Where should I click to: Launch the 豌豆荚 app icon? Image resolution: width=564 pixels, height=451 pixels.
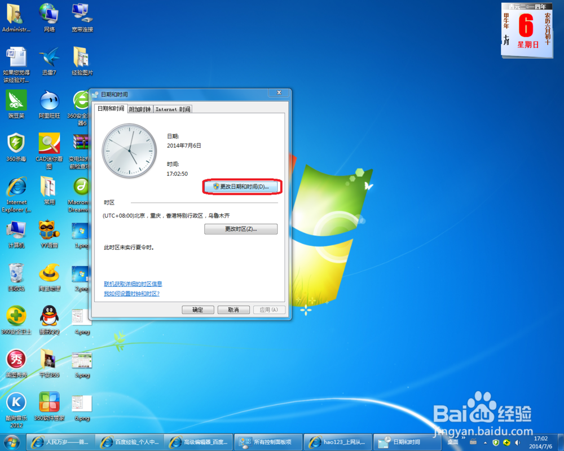click(x=16, y=104)
